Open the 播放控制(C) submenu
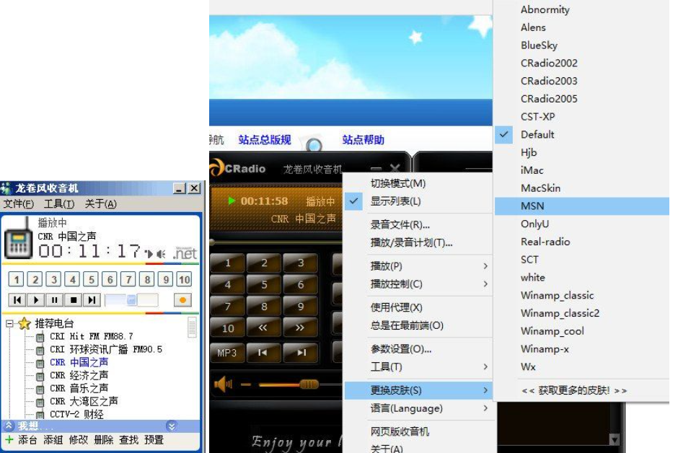 tap(418, 284)
